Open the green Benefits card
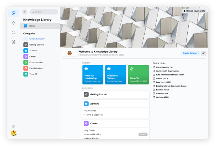 pyautogui.click(x=138, y=75)
